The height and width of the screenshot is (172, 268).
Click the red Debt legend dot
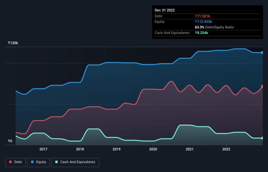pos(10,162)
